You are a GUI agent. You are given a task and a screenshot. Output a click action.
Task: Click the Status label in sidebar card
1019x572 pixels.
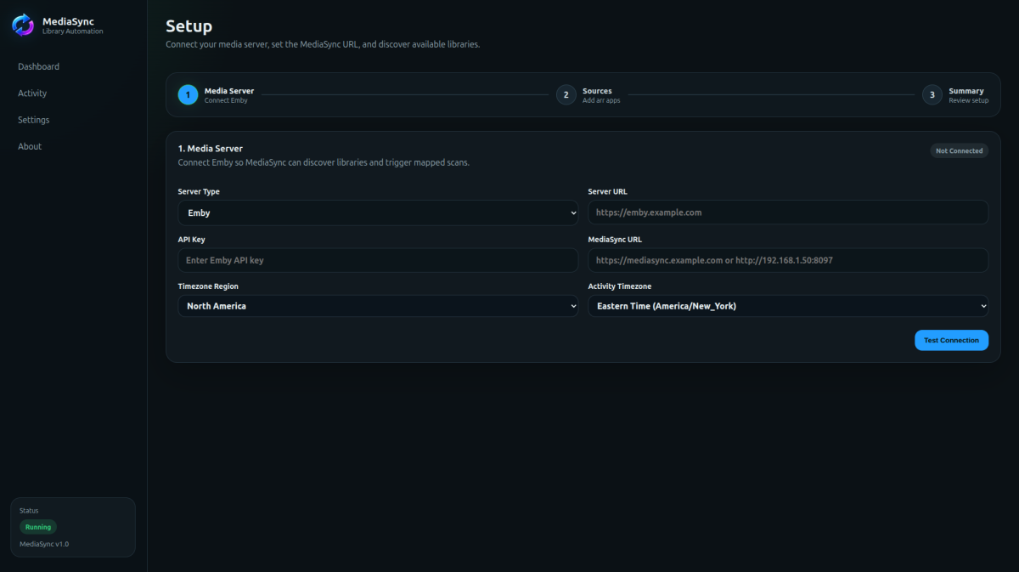29,511
